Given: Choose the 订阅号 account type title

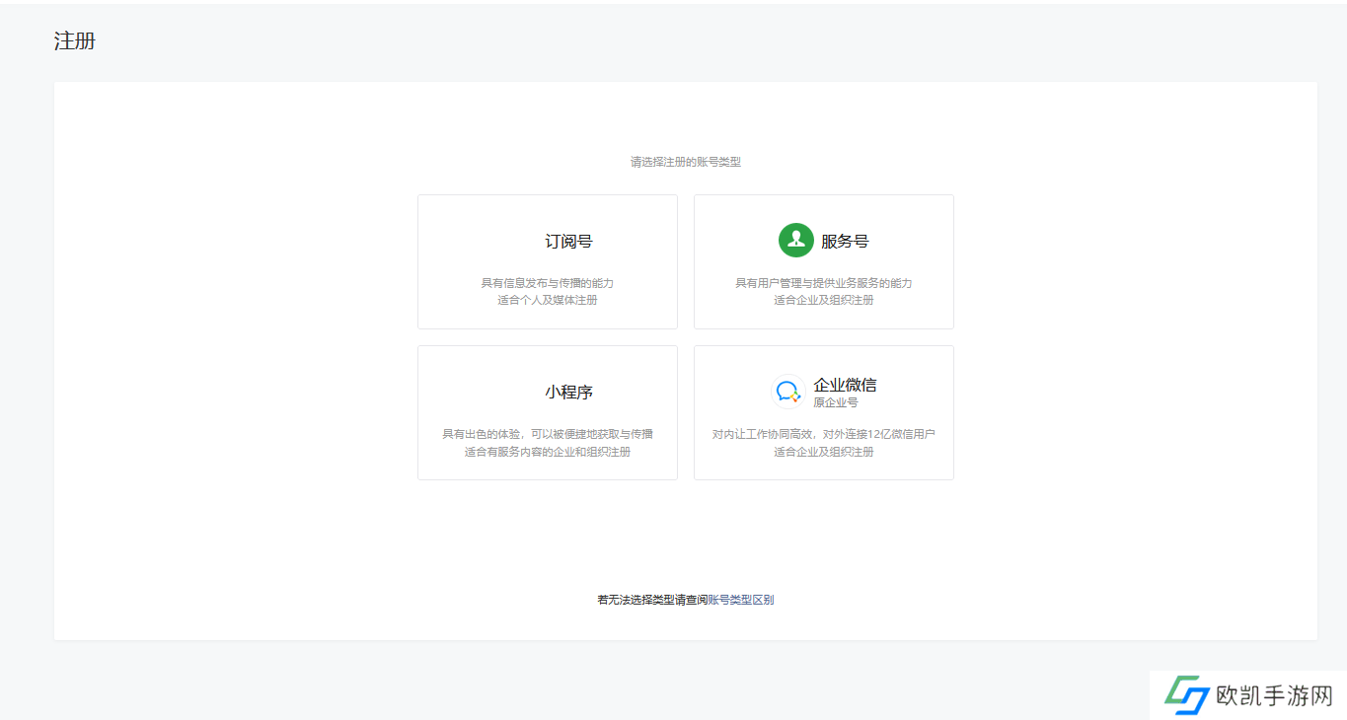Looking at the screenshot, I should 568,242.
